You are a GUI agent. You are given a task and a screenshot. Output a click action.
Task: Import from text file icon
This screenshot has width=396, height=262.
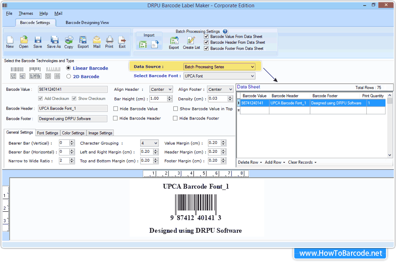click(155, 45)
